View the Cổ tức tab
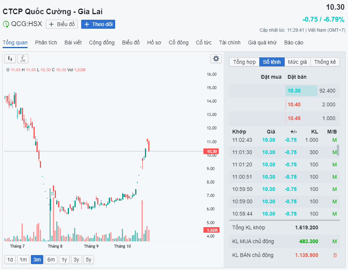348x270 pixels. click(204, 43)
